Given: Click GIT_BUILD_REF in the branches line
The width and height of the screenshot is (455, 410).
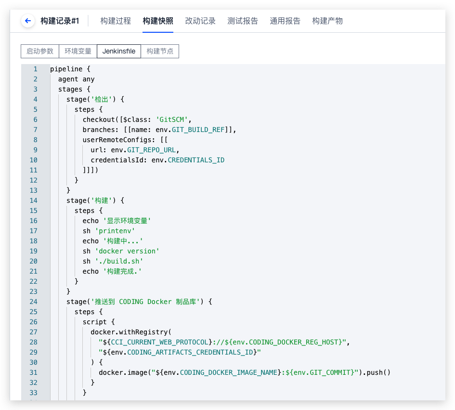Looking at the screenshot, I should (198, 130).
